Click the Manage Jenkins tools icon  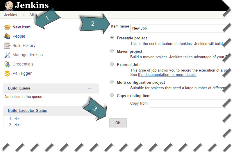pyautogui.click(x=7, y=55)
